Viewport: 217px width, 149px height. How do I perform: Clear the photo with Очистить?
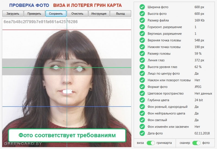77,14
